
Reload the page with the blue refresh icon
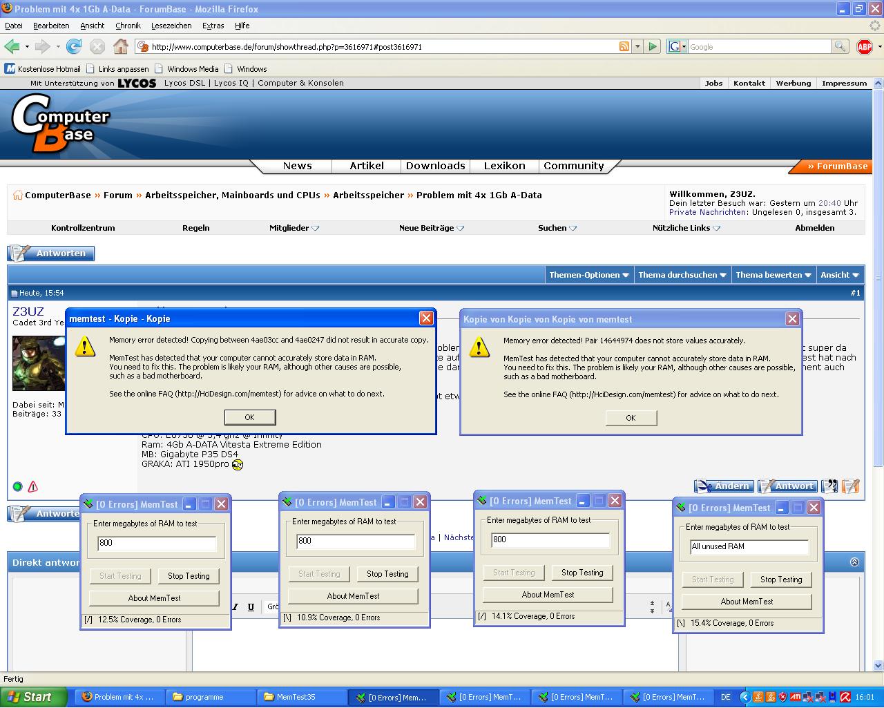pyautogui.click(x=74, y=46)
